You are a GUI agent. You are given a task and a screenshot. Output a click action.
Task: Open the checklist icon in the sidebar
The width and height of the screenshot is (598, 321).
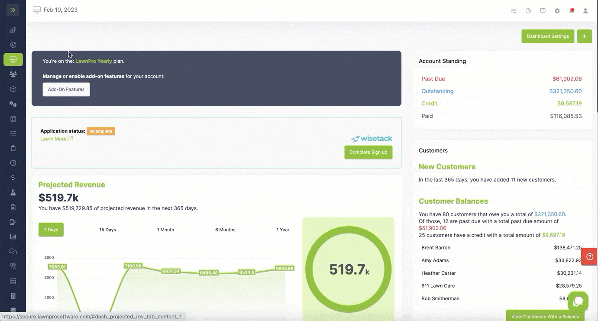pos(13,133)
